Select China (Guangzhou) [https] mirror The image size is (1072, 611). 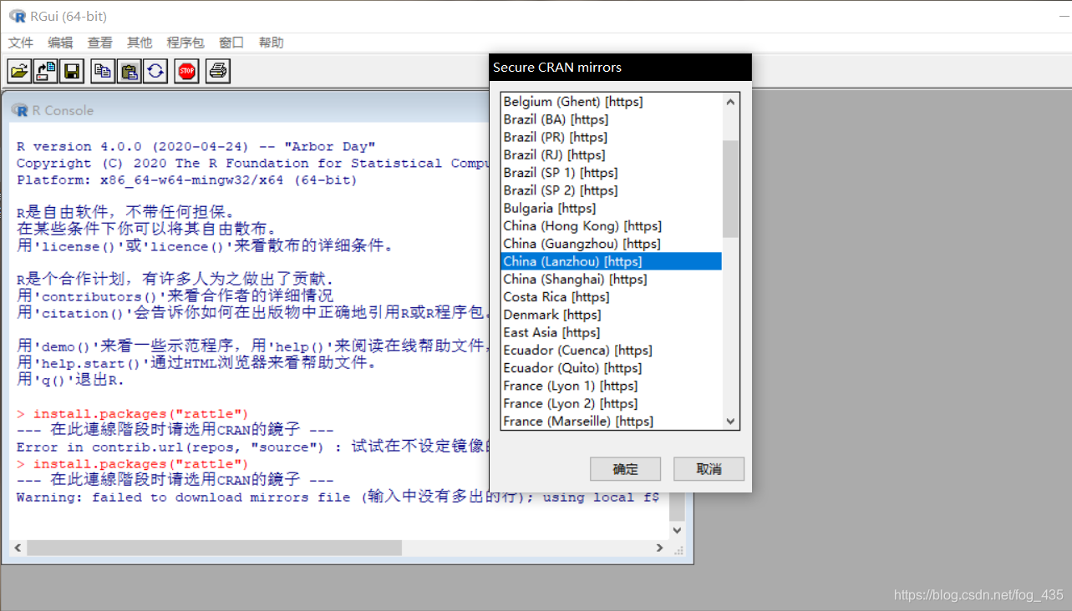click(611, 244)
